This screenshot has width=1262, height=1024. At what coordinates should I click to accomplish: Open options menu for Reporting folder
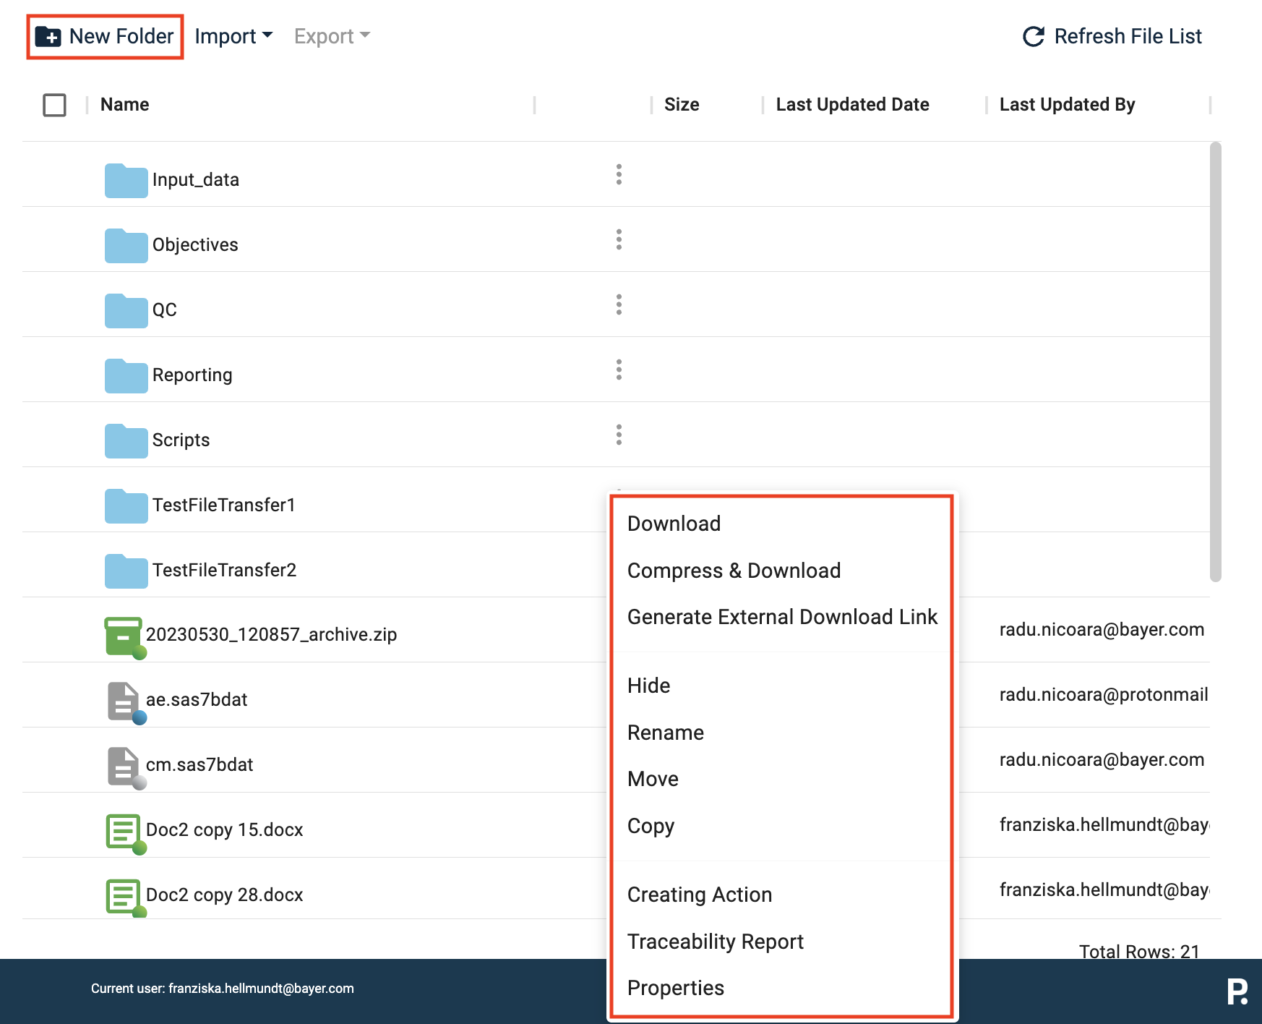click(619, 370)
